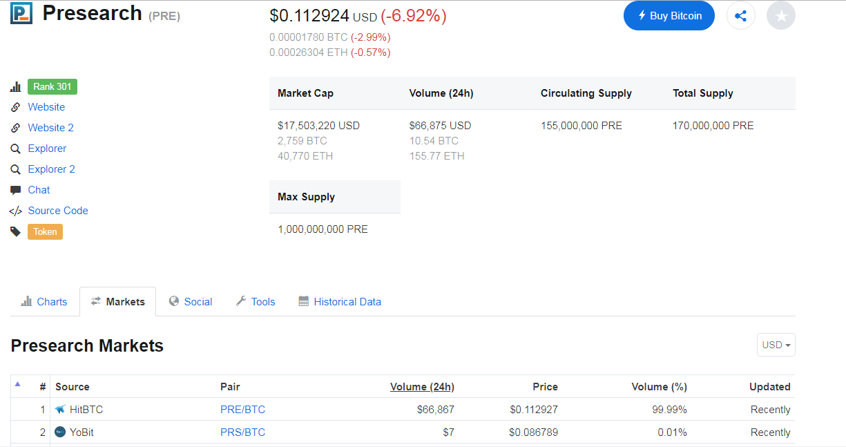Open the USD currency dropdown
Screen dimensions: 846x447
click(x=776, y=345)
